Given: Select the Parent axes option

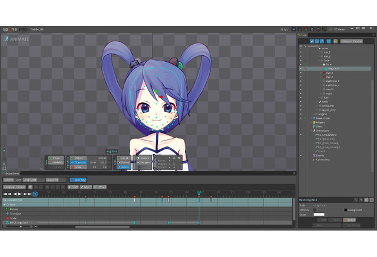Looking at the screenshot, I should coord(123,162).
